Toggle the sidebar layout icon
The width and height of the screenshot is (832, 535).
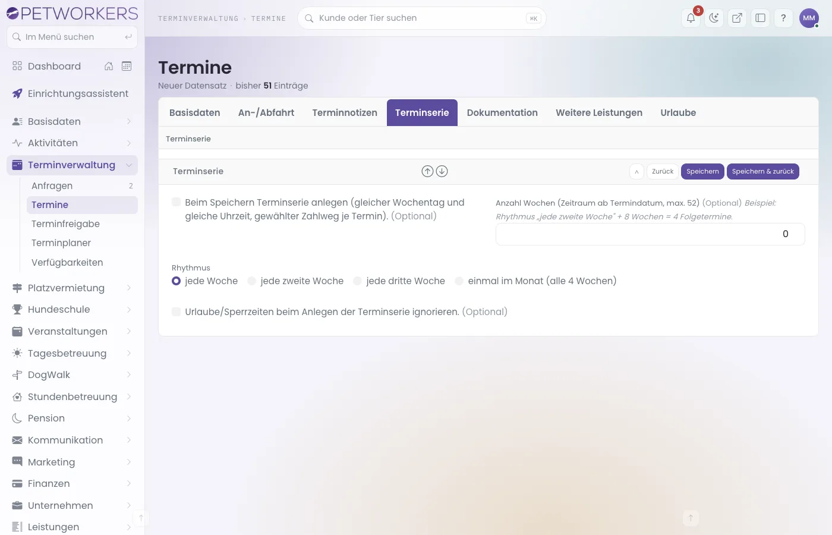760,18
